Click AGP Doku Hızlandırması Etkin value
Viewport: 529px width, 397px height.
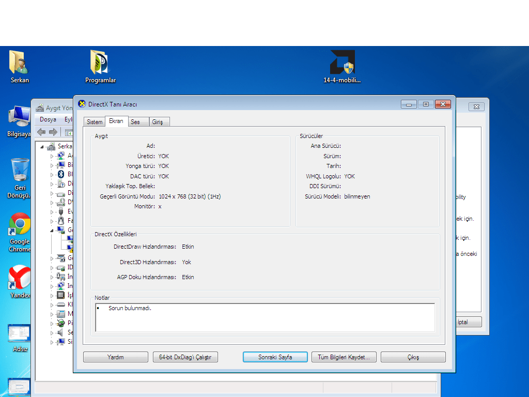[188, 277]
